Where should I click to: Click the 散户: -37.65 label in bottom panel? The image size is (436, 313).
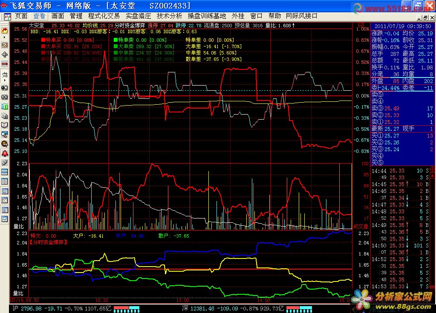tap(173, 236)
